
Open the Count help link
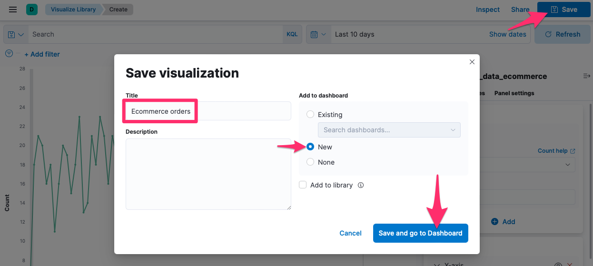click(556, 151)
